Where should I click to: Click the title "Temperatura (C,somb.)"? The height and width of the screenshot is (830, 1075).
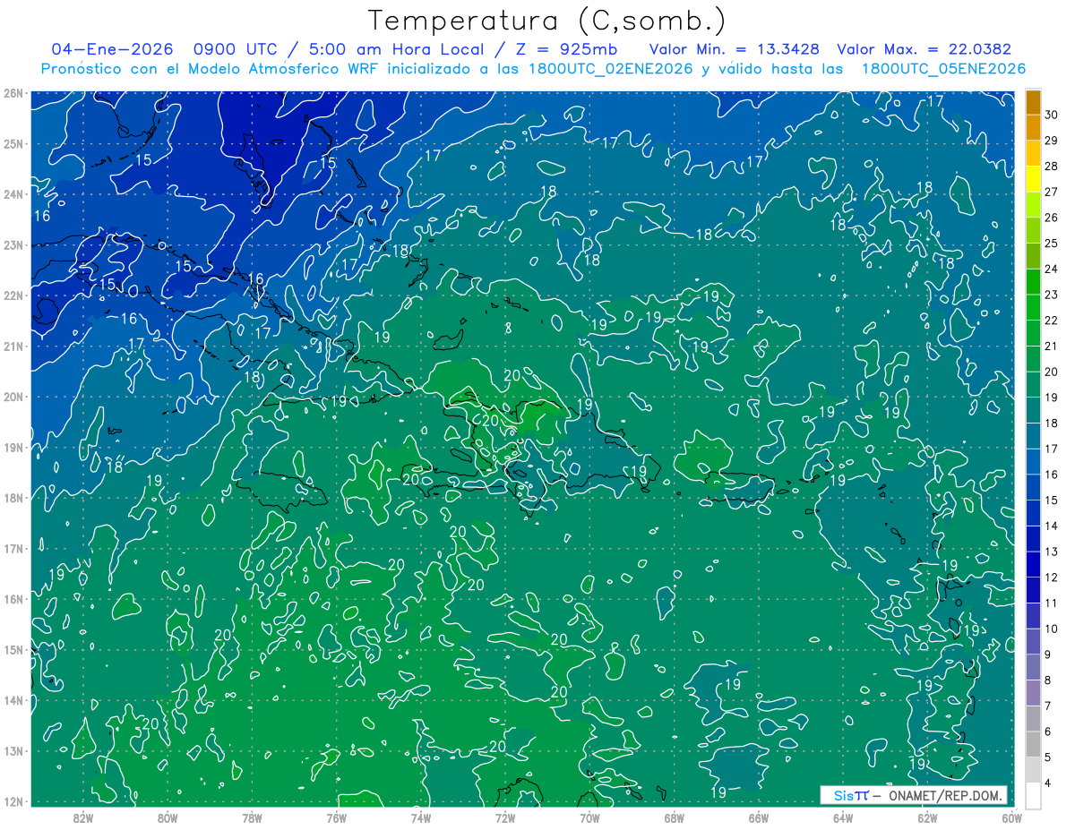pyautogui.click(x=547, y=21)
